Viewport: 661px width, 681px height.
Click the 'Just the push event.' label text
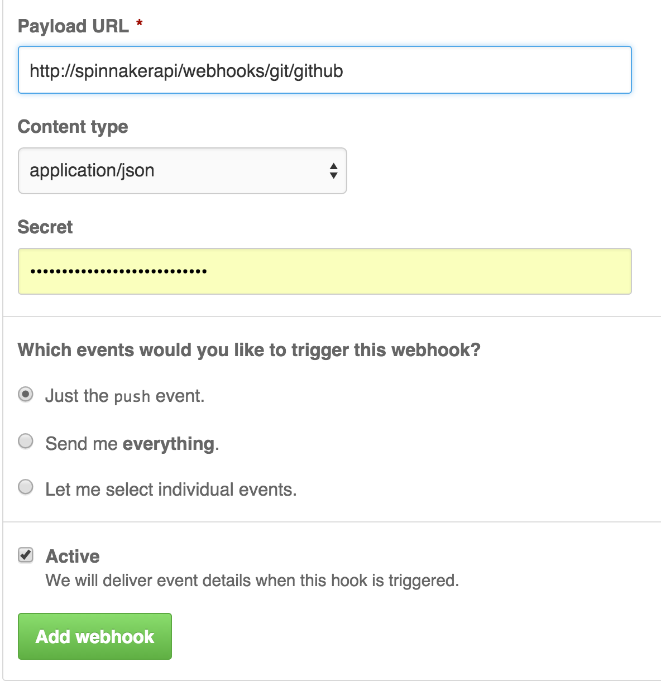pos(125,396)
